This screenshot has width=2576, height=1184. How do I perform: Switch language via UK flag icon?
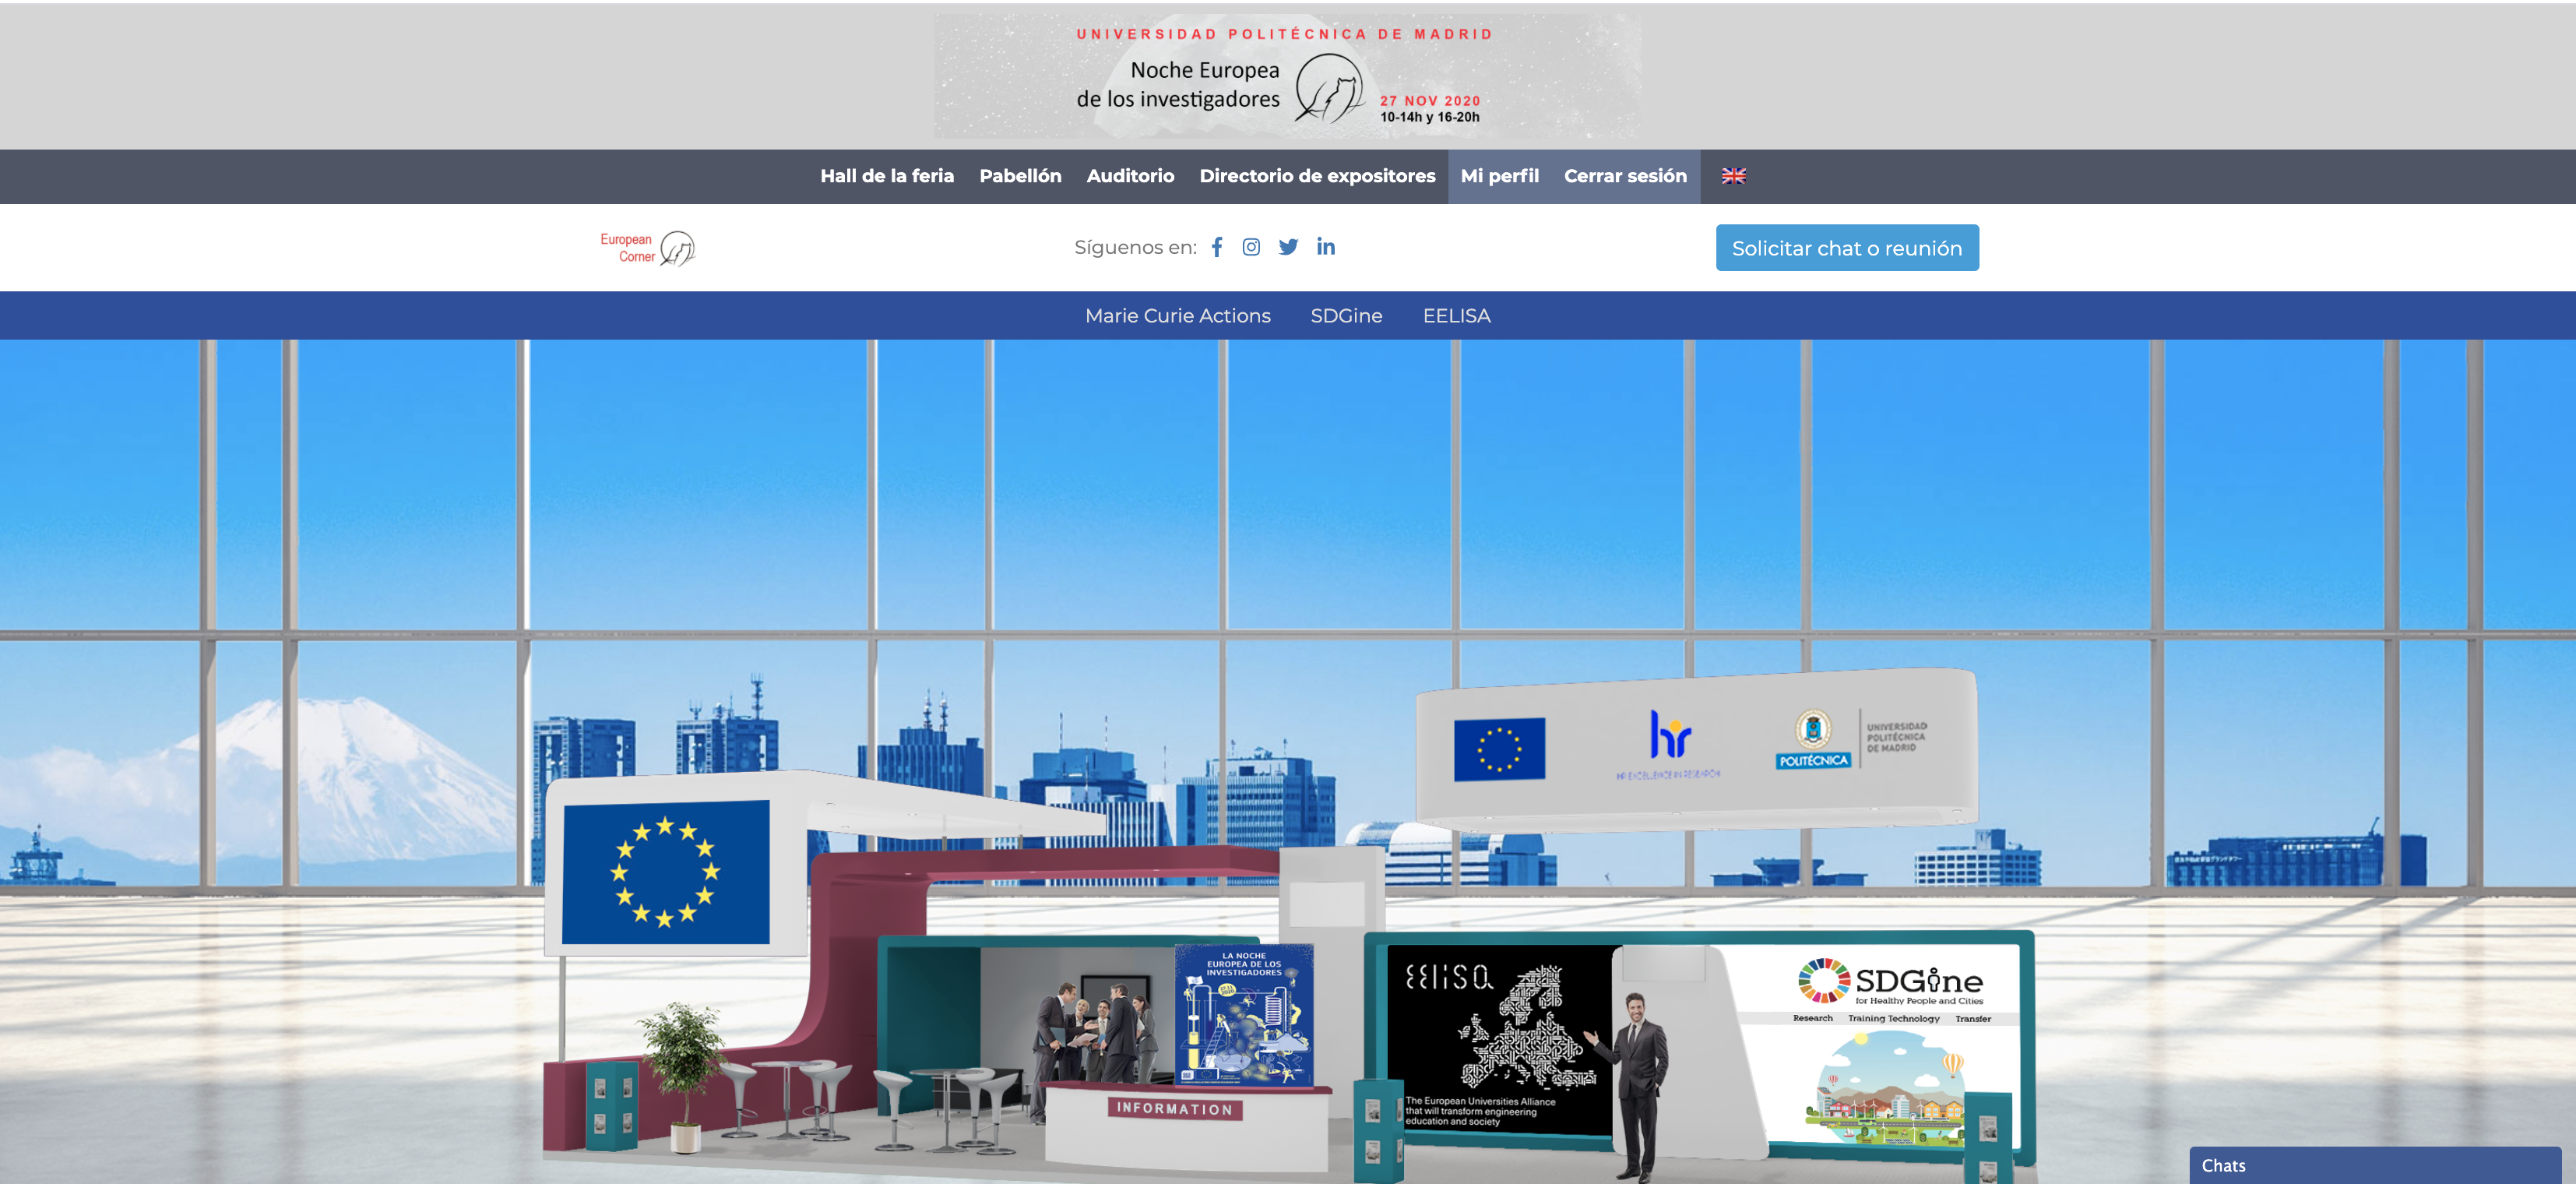(1733, 176)
